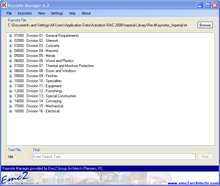Visit the www.emc2architects.com link

tap(193, 183)
